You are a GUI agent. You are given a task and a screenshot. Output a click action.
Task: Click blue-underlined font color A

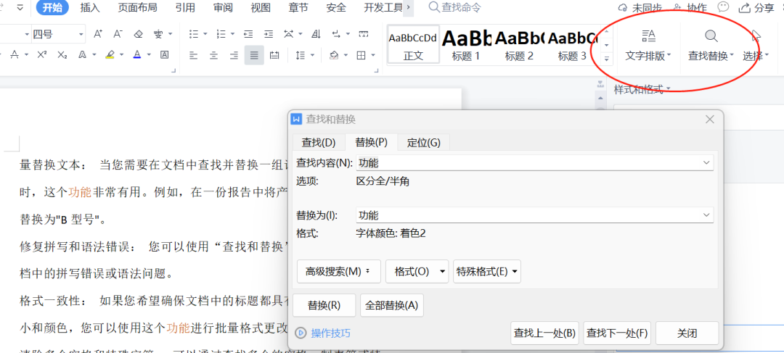(137, 54)
